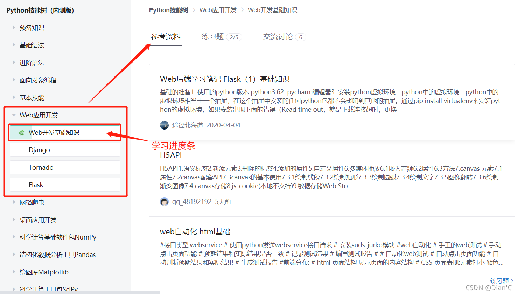Viewport: 517px width, 294px height.
Task: Select the Tornado tree item
Action: 65,167
